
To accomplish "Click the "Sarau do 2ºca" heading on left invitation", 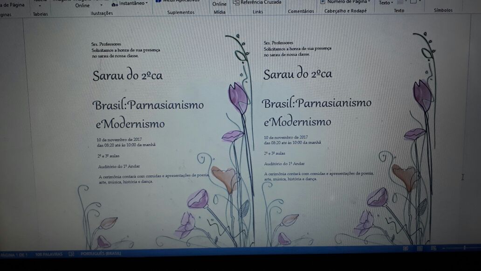I will tap(128, 75).
